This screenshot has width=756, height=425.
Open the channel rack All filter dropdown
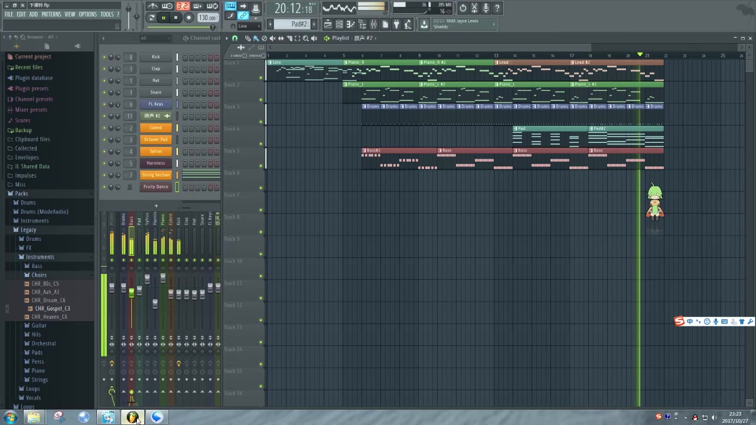155,38
